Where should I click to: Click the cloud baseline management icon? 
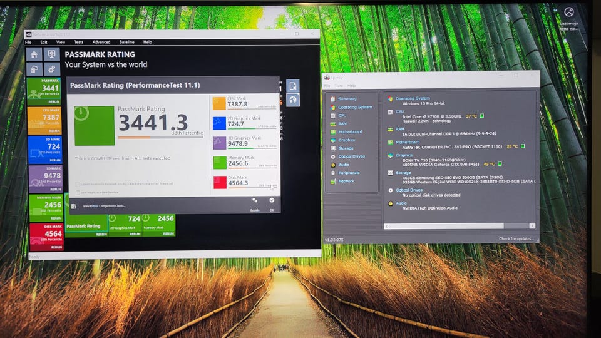click(x=34, y=69)
